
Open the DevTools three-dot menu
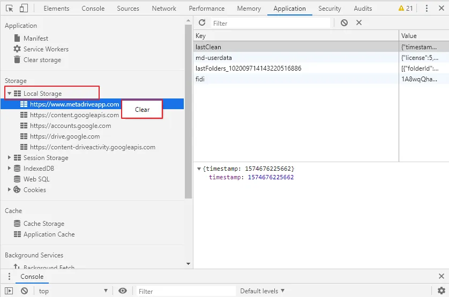(x=426, y=9)
